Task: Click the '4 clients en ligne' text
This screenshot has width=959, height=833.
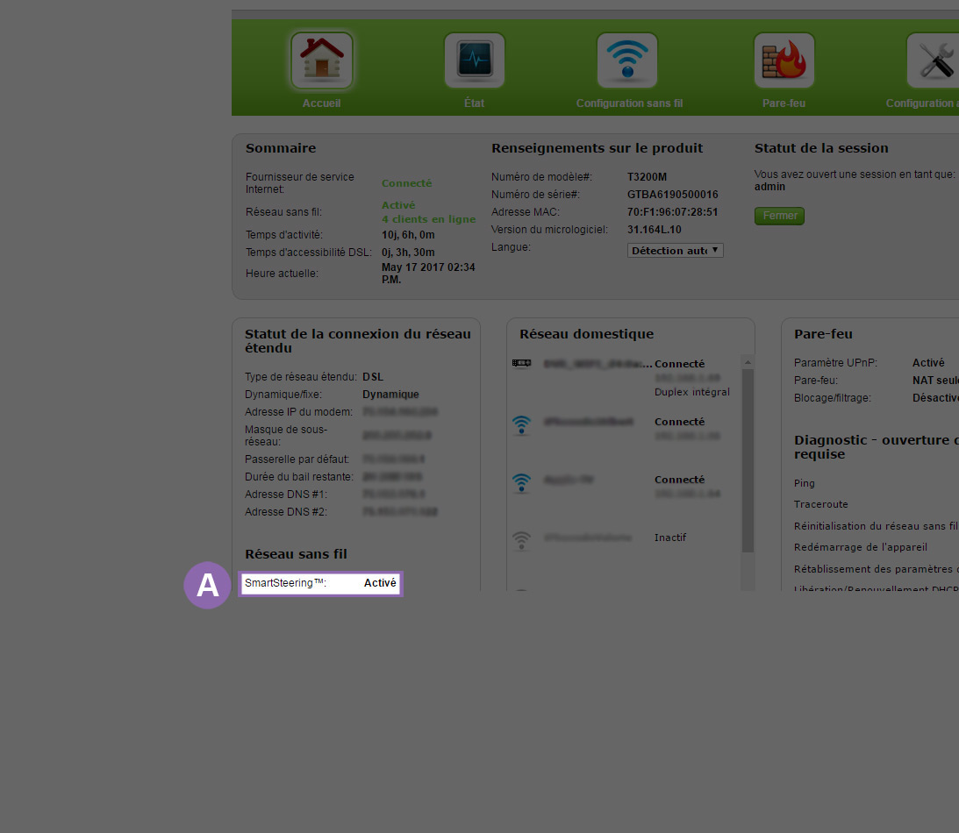Action: (x=428, y=219)
